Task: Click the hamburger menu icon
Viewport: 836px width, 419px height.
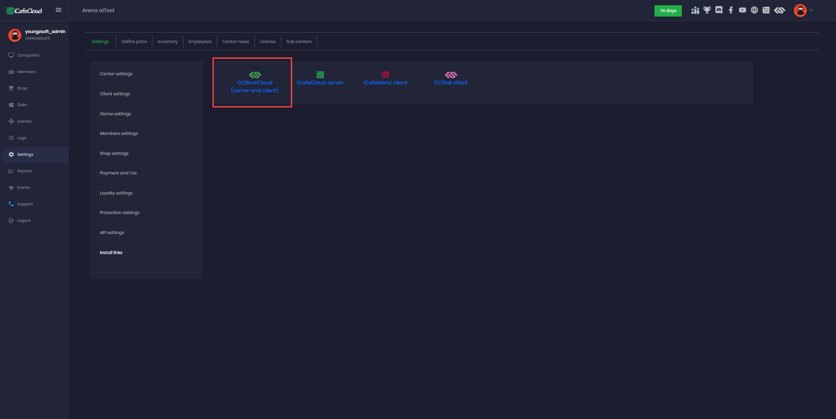Action: coord(58,10)
